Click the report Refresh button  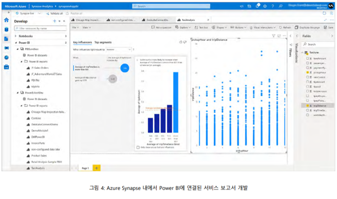click(x=285, y=27)
